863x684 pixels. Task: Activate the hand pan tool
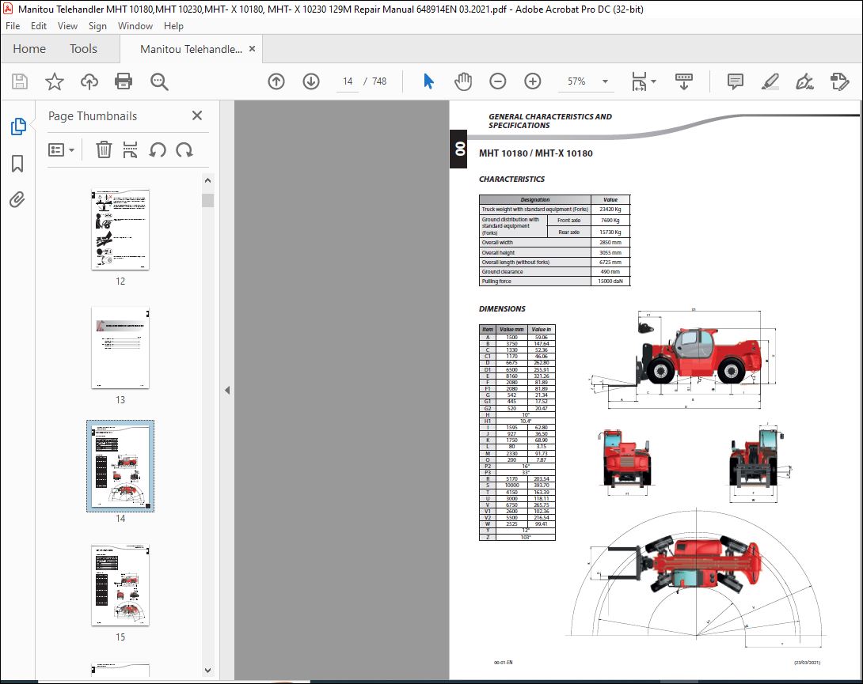point(463,81)
